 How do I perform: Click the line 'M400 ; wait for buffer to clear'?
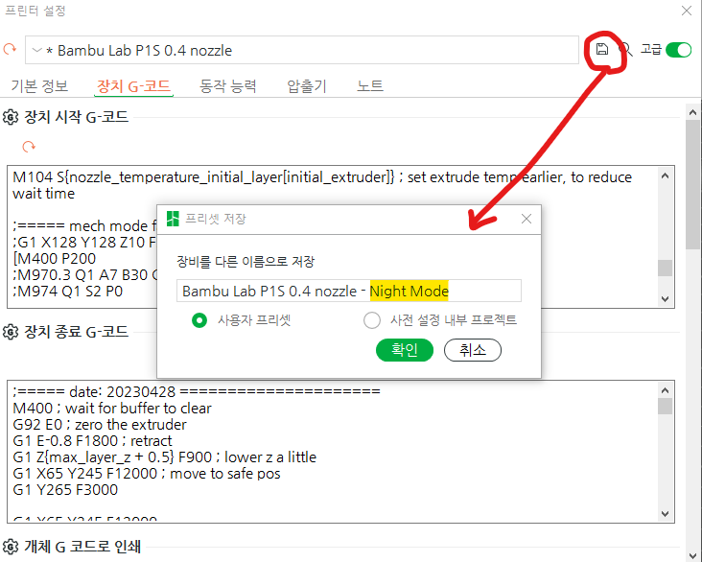tap(112, 409)
